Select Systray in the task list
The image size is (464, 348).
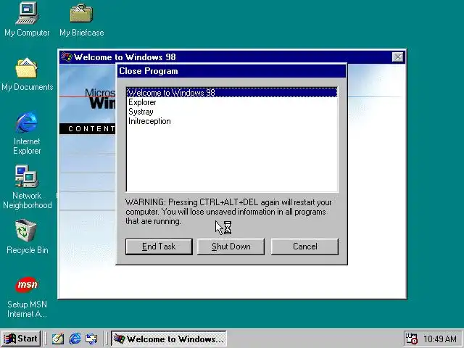click(232, 112)
